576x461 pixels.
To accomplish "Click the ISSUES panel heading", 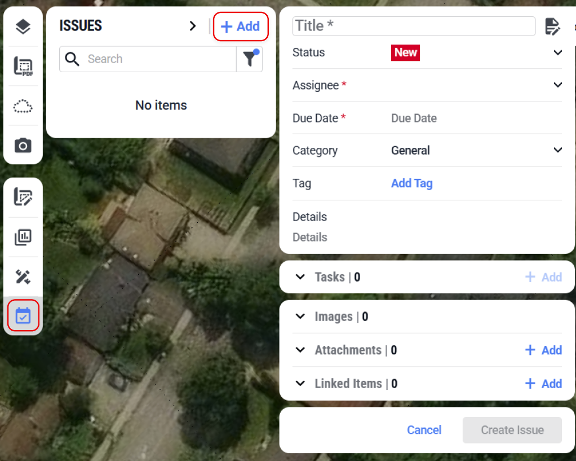I will (x=81, y=26).
